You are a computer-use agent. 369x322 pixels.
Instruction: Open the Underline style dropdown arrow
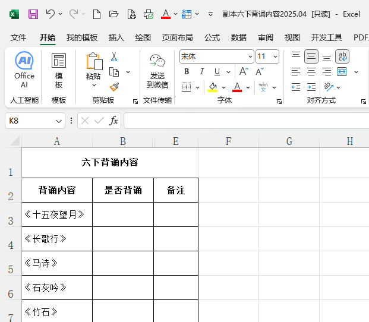[x=228, y=72]
